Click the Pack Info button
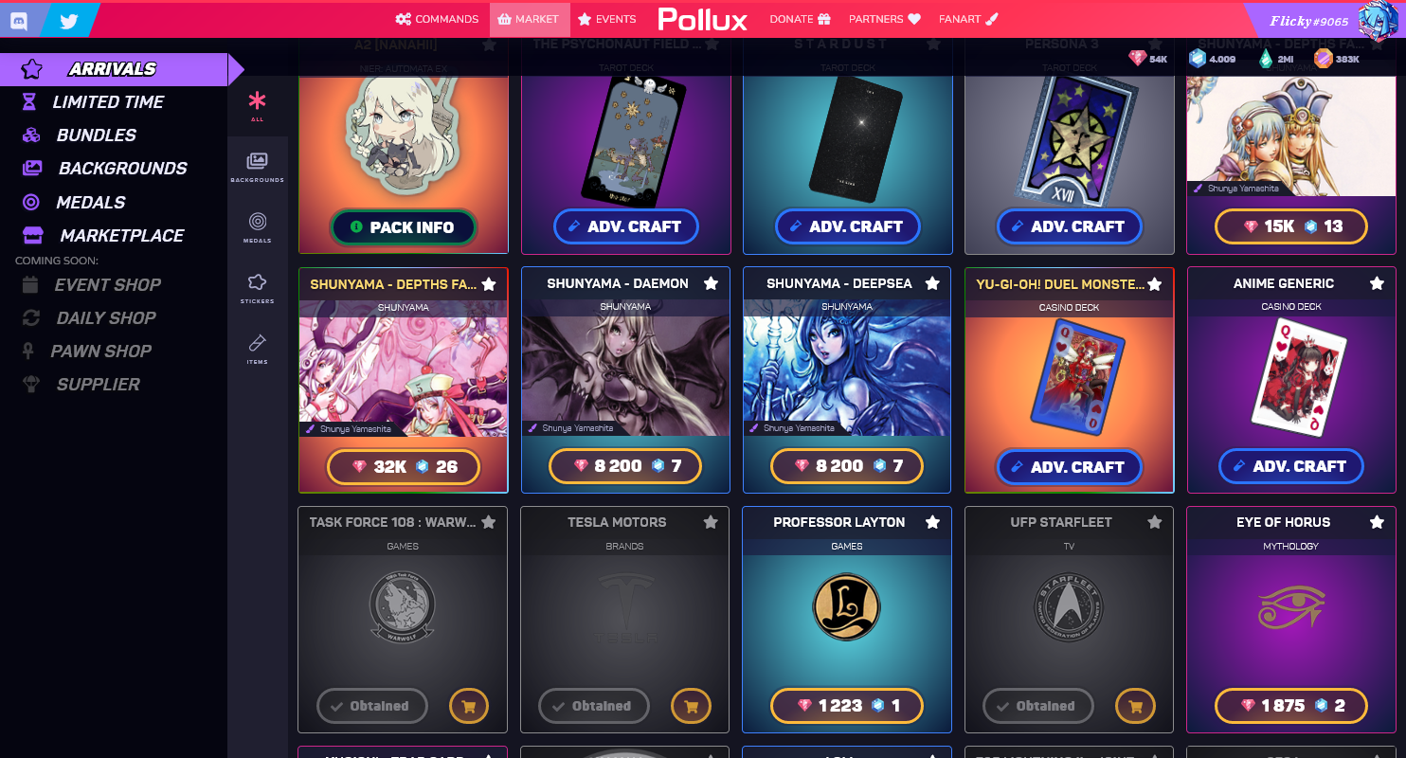Image resolution: width=1406 pixels, height=758 pixels. (x=404, y=227)
